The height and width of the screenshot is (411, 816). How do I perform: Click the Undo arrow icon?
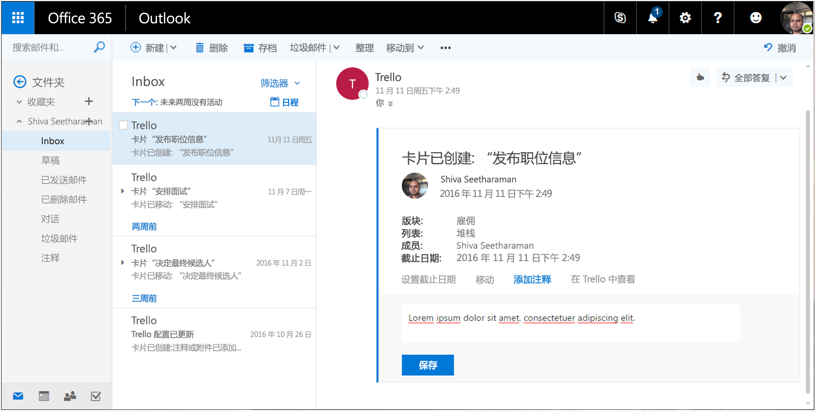click(768, 47)
